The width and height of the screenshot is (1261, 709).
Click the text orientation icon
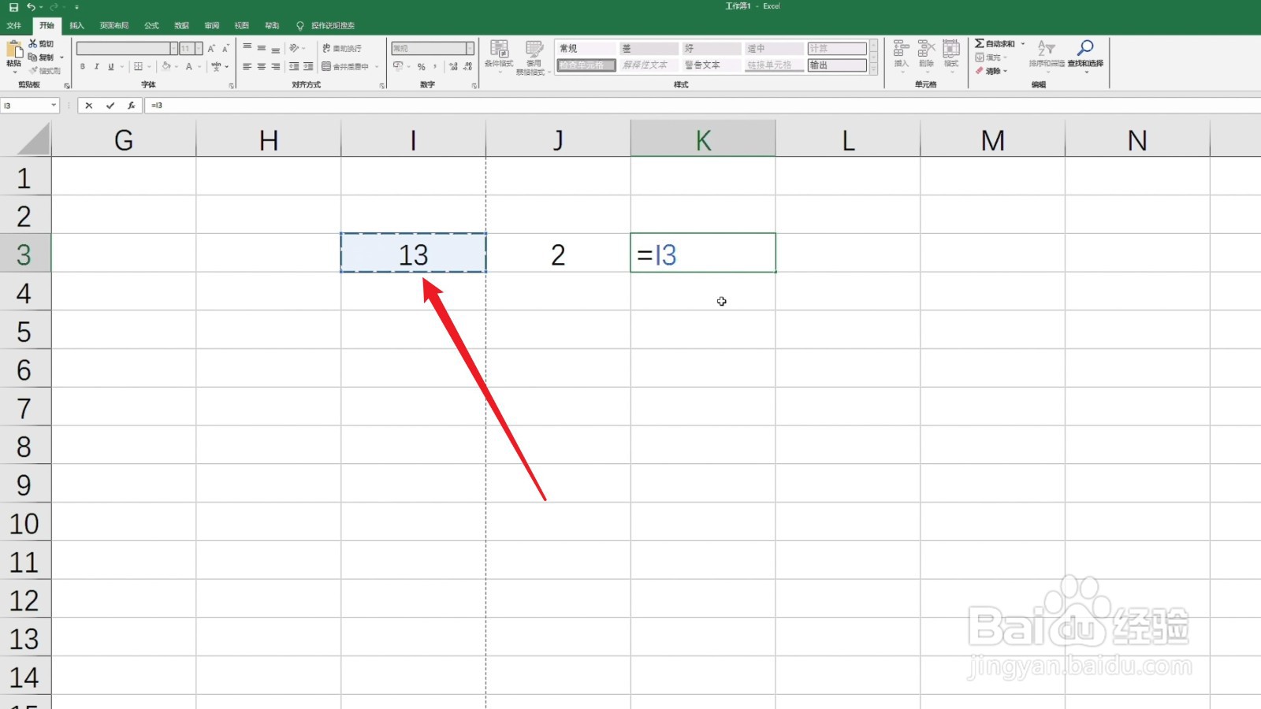click(294, 48)
